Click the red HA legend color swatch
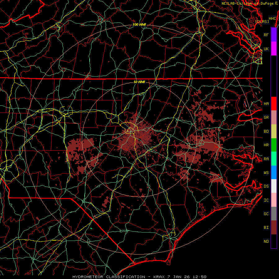This screenshot has width=279, height=279. [x=274, y=104]
